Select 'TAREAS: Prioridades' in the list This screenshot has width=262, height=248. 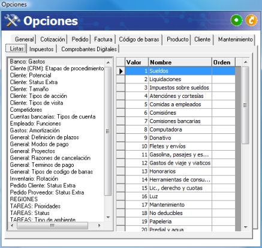[35, 206]
